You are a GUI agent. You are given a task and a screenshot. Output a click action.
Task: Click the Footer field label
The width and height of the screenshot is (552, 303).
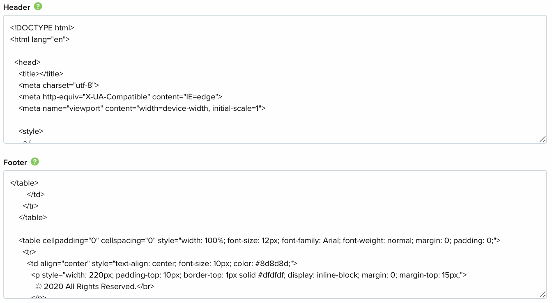[x=15, y=163]
